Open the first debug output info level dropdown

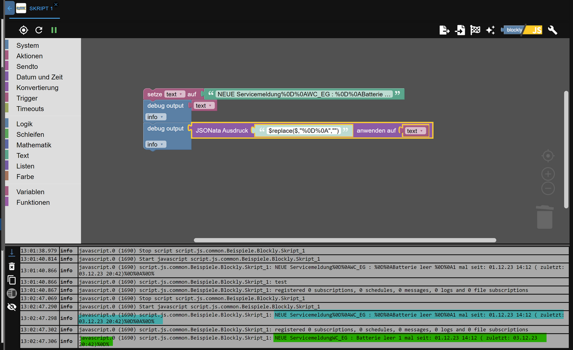[156, 117]
